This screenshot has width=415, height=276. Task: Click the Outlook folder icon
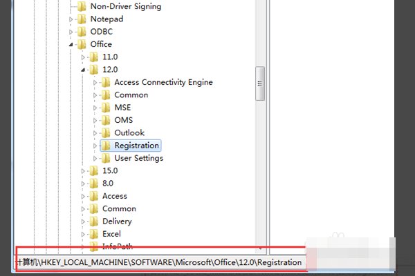(105, 132)
